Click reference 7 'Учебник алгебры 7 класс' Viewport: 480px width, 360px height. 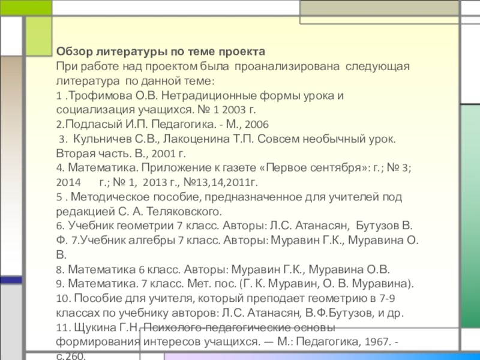click(245, 241)
